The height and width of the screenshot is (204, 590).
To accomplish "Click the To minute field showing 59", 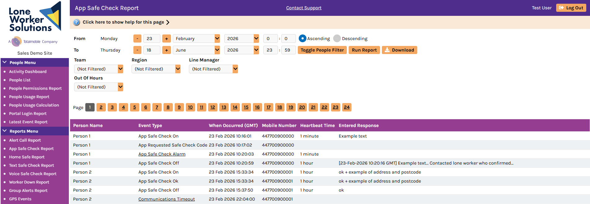I will point(288,50).
